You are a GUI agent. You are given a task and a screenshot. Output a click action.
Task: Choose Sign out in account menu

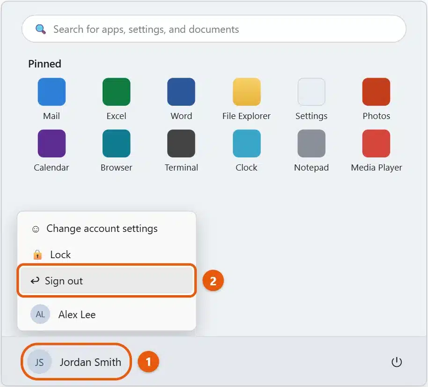[x=107, y=281]
